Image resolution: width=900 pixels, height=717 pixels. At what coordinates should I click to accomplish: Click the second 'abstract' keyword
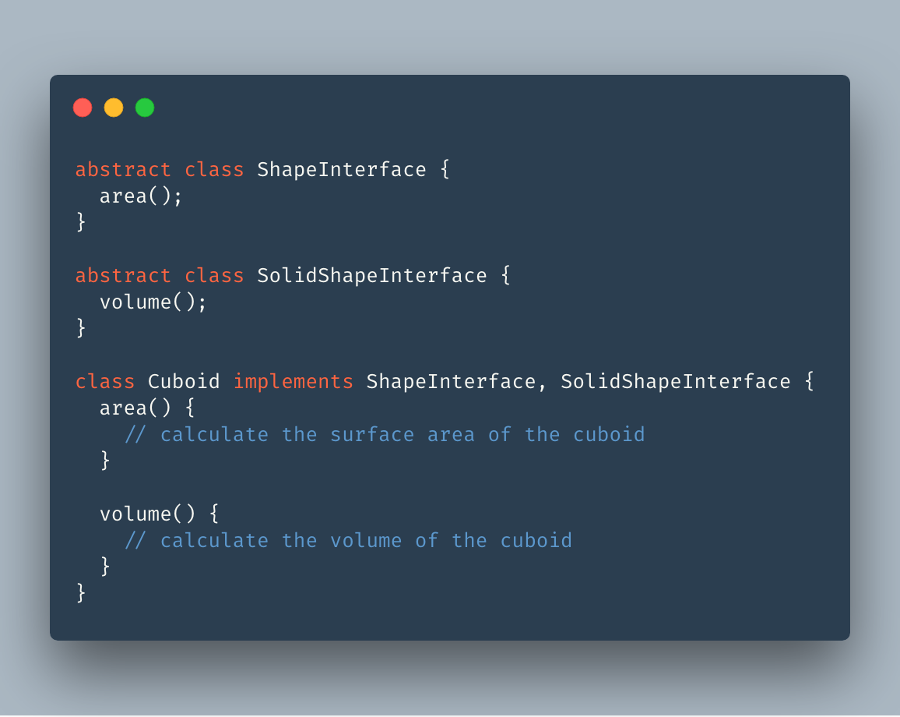click(x=122, y=276)
